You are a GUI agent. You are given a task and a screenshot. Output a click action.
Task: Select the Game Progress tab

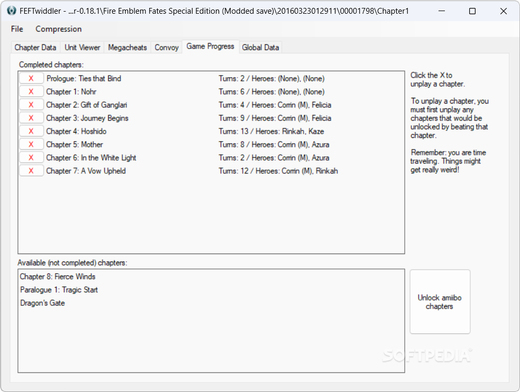(x=210, y=46)
